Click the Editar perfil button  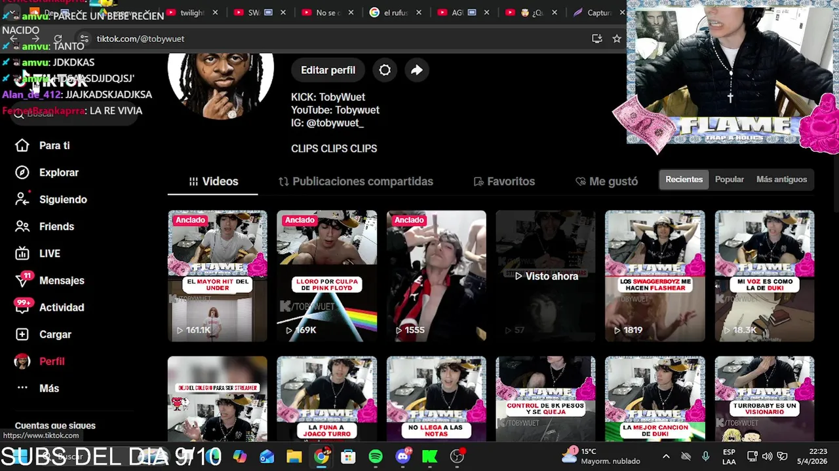328,70
